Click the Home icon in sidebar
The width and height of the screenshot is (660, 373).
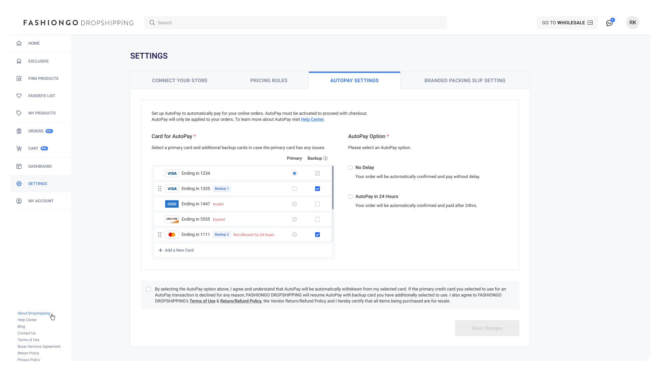[19, 43]
